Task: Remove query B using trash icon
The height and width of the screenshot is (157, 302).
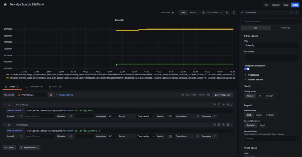Action: [228, 125]
